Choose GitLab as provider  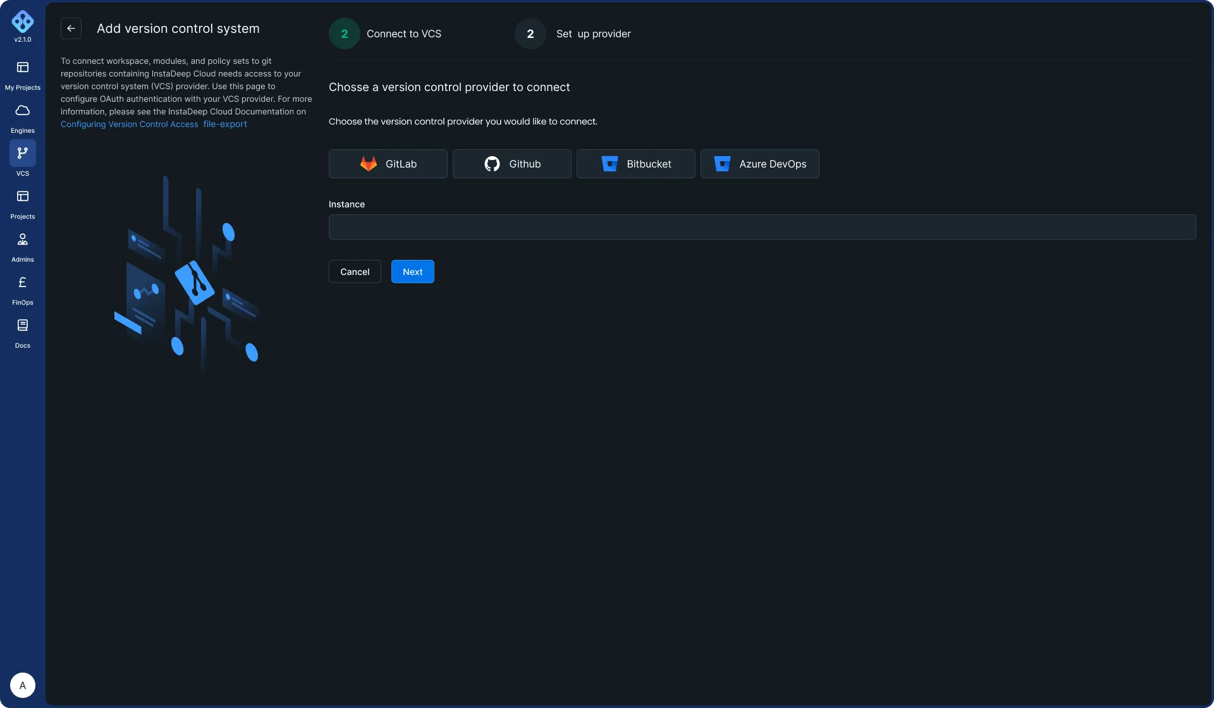coord(388,164)
